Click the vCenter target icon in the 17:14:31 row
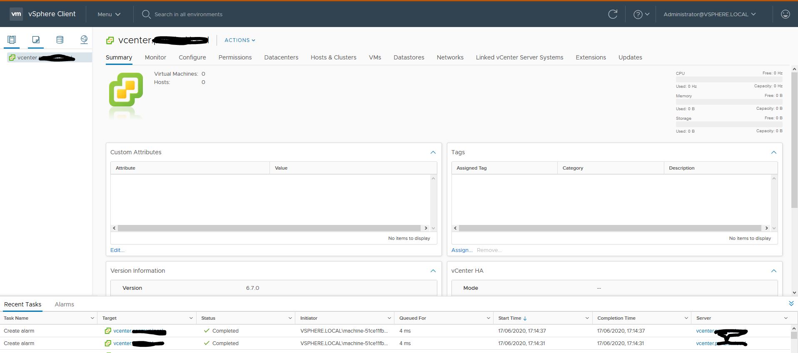 (108, 343)
